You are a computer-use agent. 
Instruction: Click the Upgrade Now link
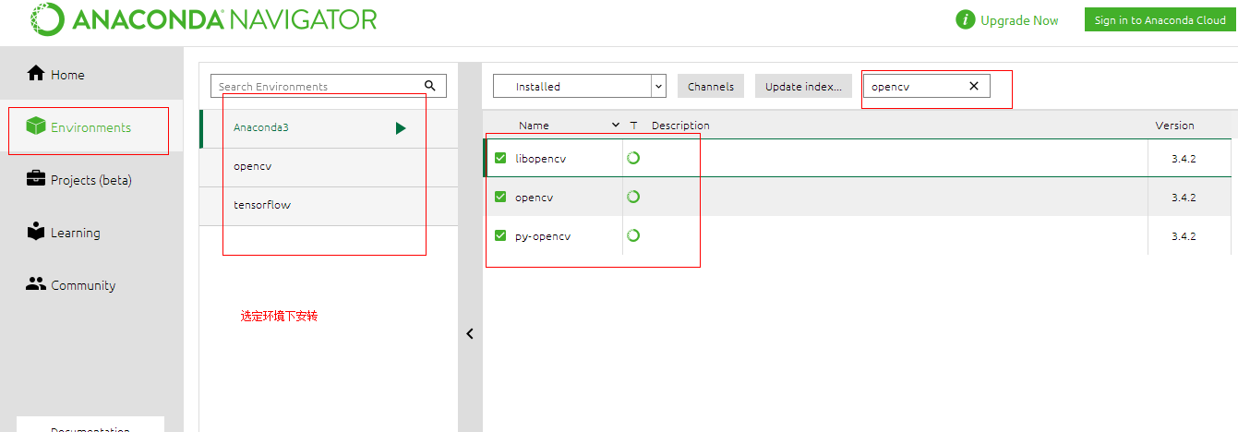point(1019,20)
